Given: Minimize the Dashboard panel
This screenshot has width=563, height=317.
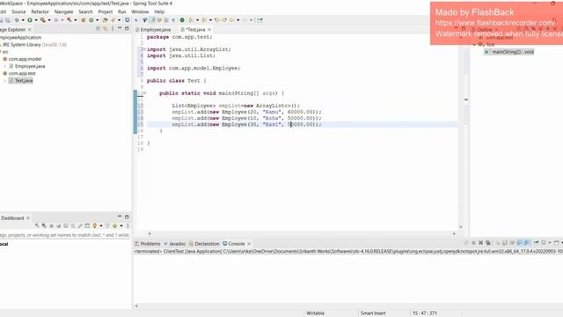Looking at the screenshot, I should (120, 217).
